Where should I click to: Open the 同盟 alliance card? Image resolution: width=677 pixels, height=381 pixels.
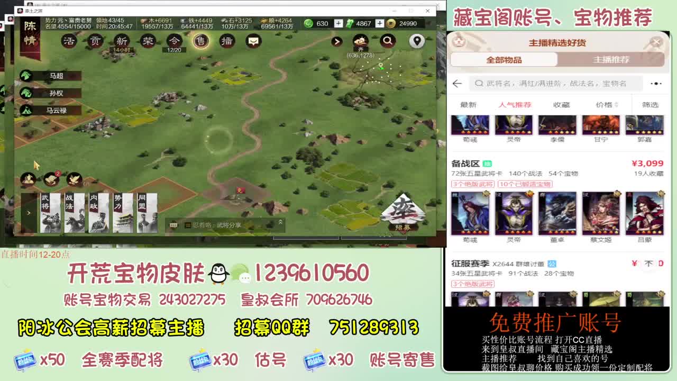point(147,213)
